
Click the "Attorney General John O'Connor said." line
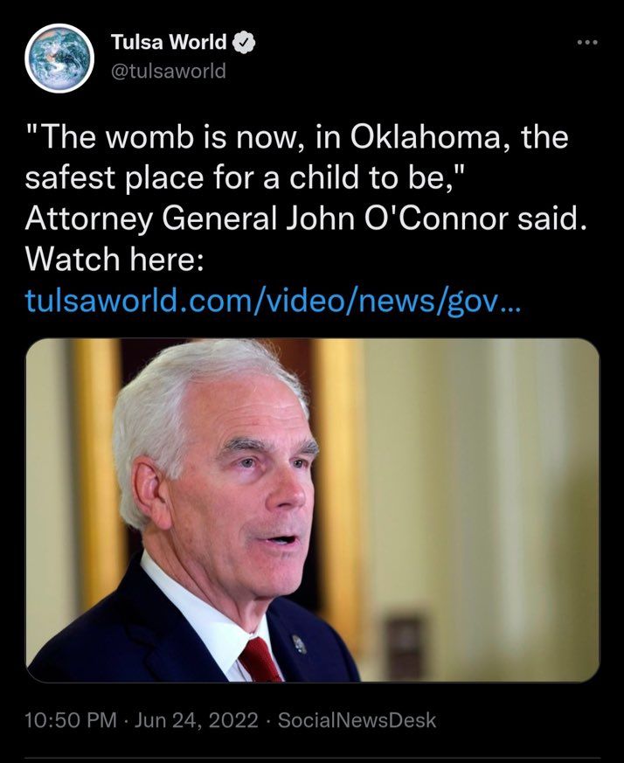click(x=306, y=219)
